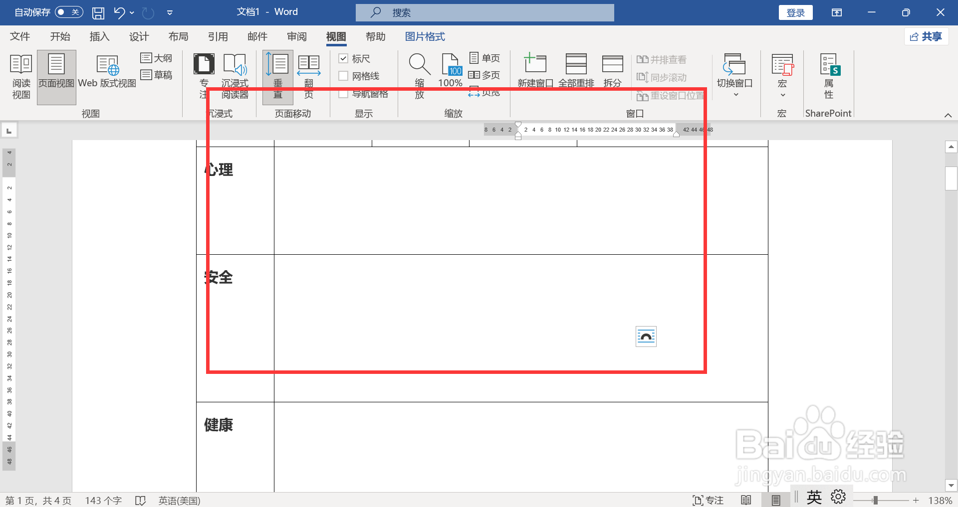Click the save icon in title bar
The width and height of the screenshot is (958, 507).
(98, 13)
